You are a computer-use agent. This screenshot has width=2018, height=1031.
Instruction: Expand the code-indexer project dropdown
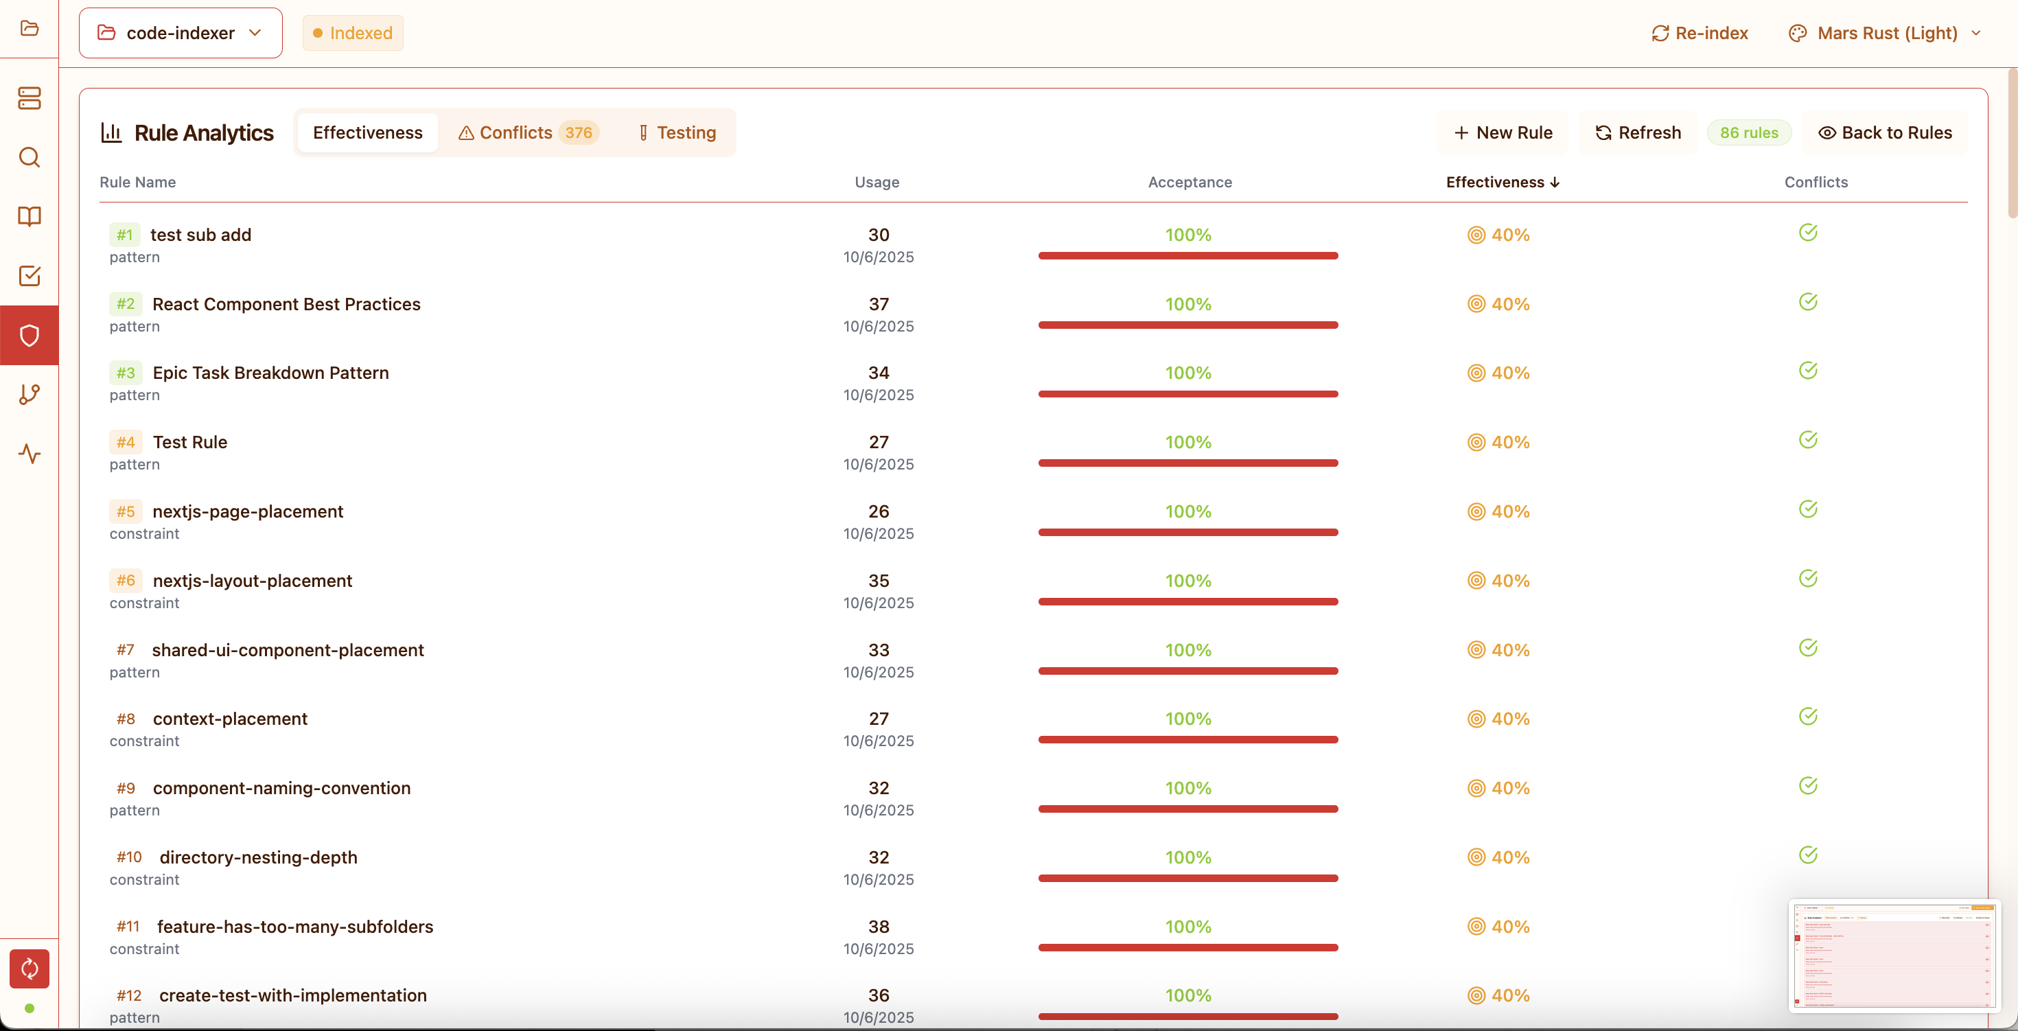pyautogui.click(x=180, y=33)
